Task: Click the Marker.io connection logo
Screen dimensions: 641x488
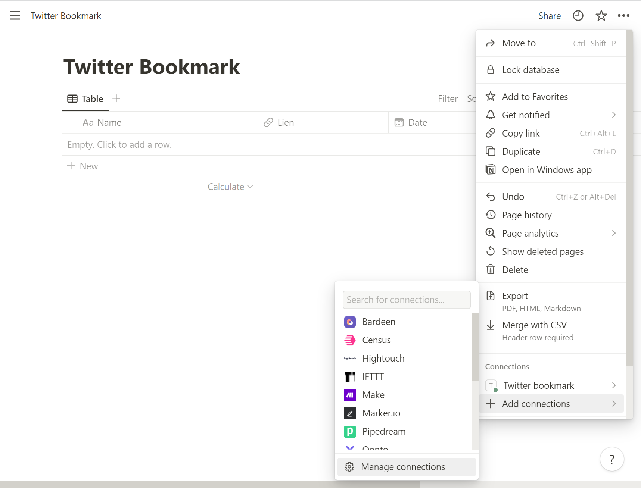Action: pyautogui.click(x=350, y=413)
